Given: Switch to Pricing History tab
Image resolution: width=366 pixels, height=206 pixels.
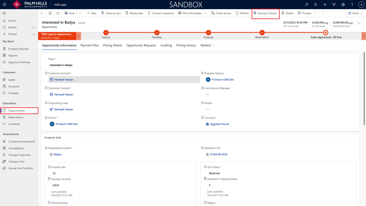Looking at the screenshot, I should 186,45.
